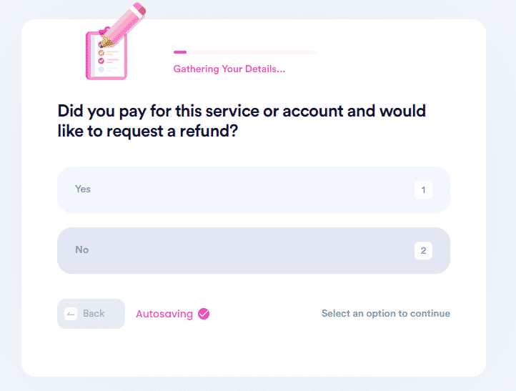Click the number 1 shortcut badge
This screenshot has width=516, height=391.
click(x=423, y=190)
